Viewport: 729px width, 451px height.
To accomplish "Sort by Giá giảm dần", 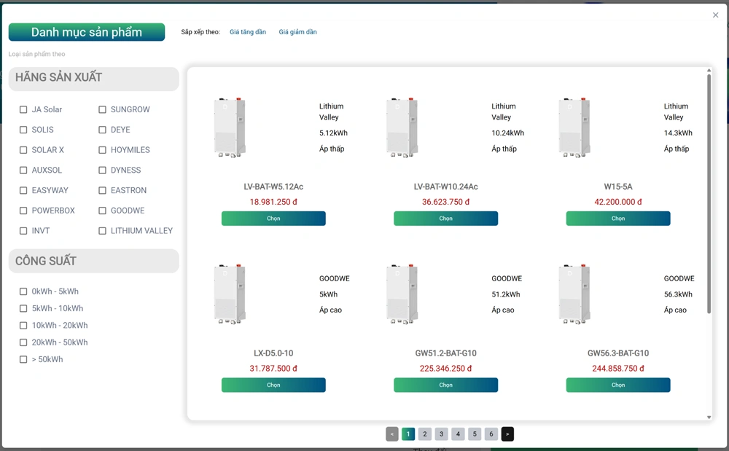I will pos(297,32).
